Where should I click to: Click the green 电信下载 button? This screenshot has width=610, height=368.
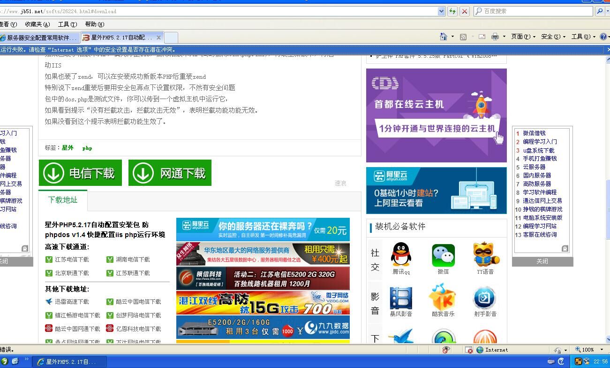pos(80,173)
